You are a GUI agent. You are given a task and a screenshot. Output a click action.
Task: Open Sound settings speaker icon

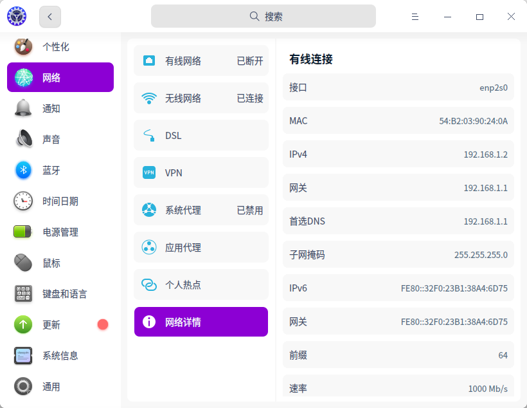[x=23, y=139]
